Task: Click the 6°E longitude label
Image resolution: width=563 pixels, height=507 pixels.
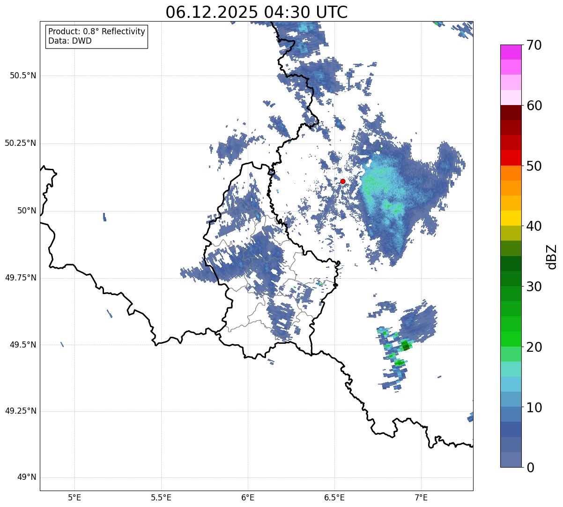Action: click(248, 497)
